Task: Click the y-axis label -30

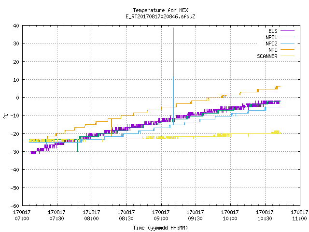Action: 15,152
